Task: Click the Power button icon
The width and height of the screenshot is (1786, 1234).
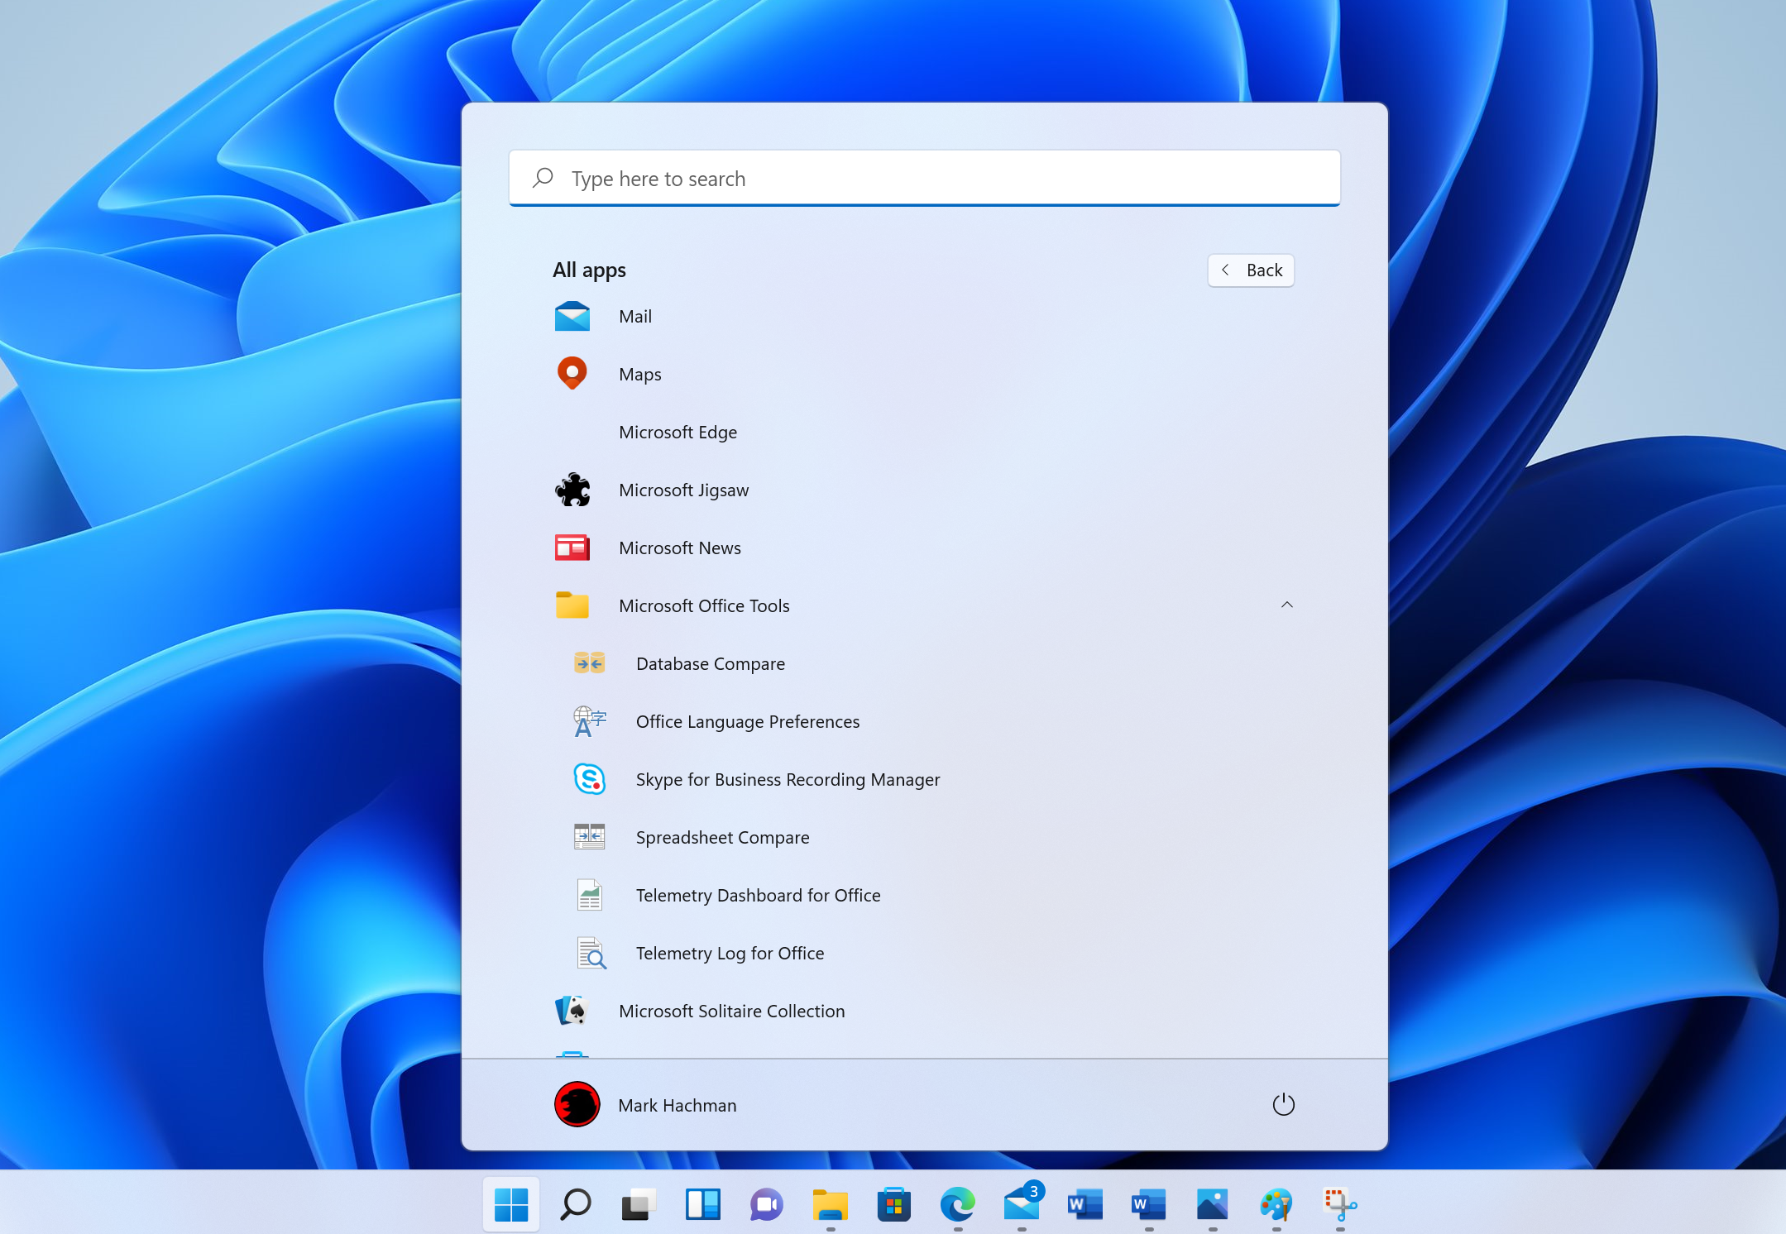Action: 1283,1105
